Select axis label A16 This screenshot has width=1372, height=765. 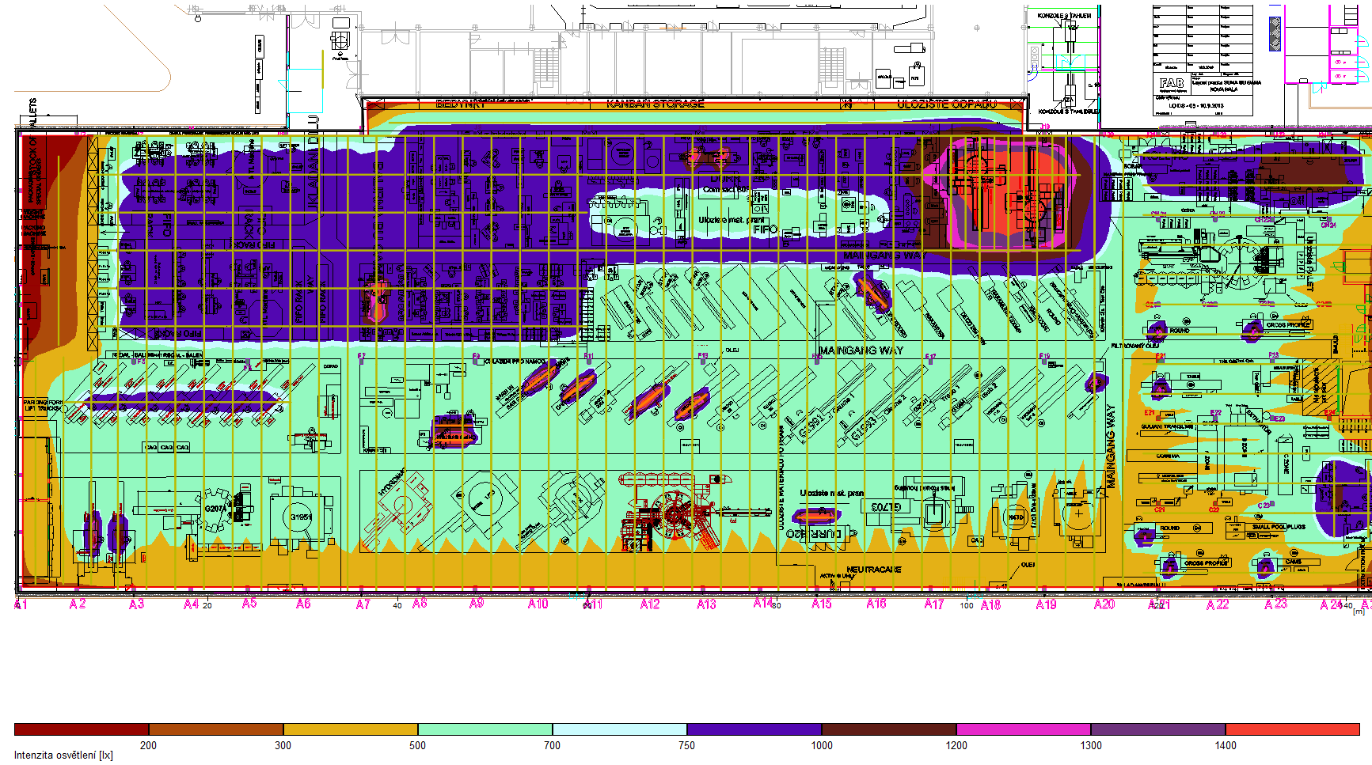pyautogui.click(x=876, y=604)
